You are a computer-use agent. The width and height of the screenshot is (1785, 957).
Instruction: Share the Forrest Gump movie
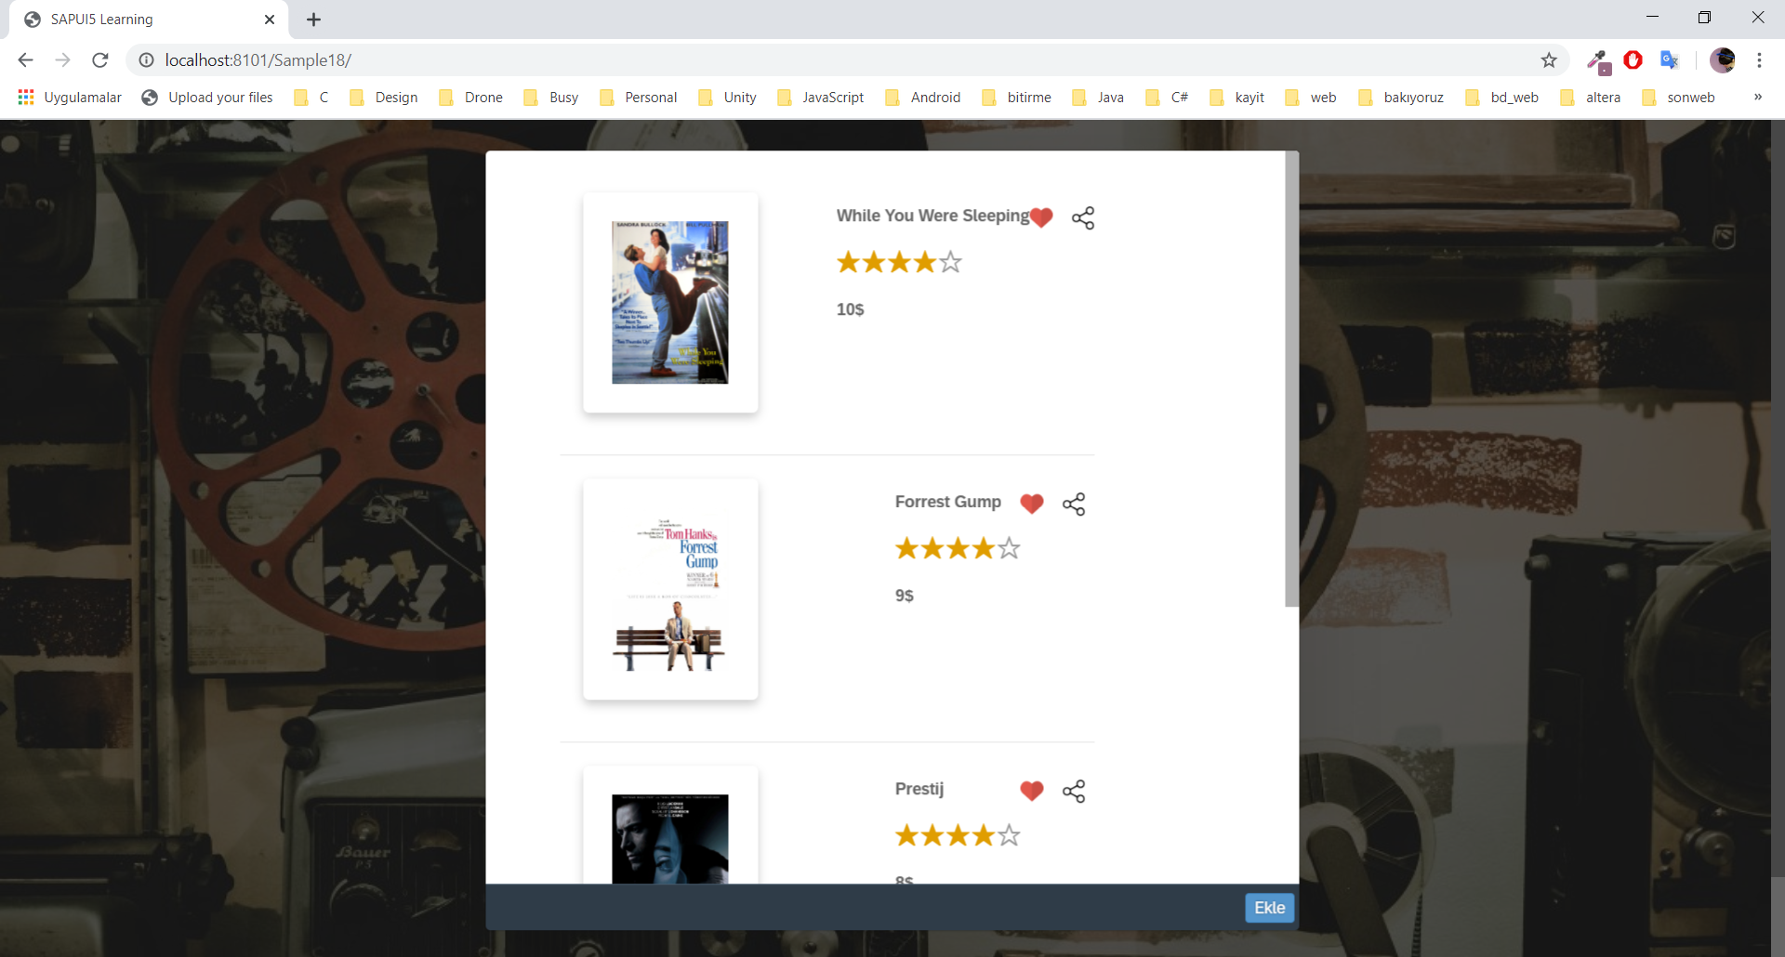(x=1074, y=504)
